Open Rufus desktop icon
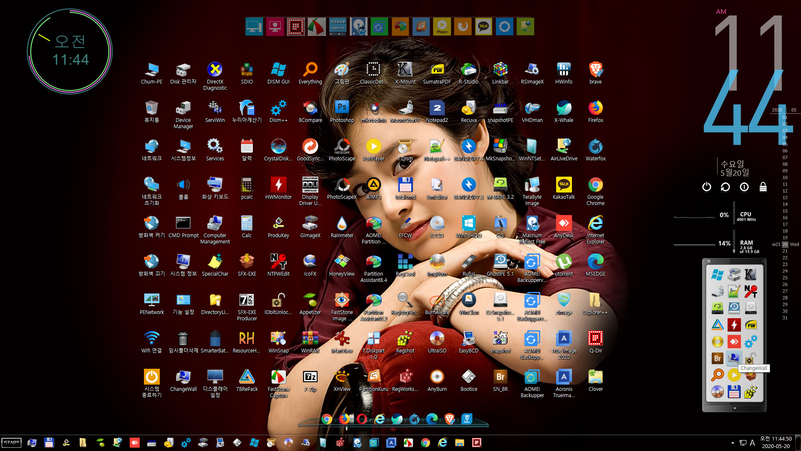Screen dimensions: 801x451 click(x=469, y=265)
